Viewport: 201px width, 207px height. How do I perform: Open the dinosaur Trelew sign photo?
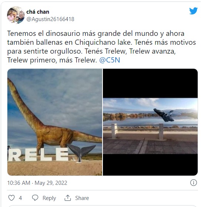pos(55,122)
